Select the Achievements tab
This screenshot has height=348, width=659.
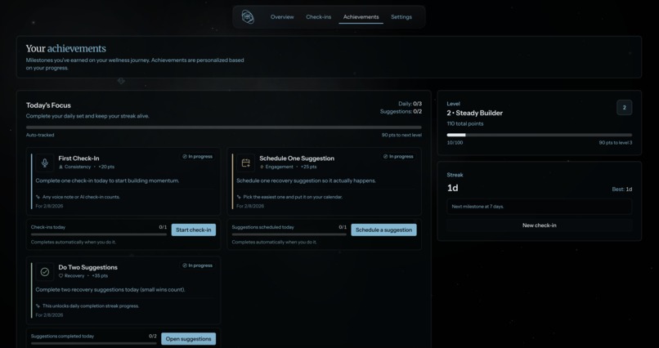point(361,17)
